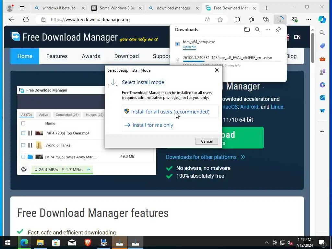Open a new browser tab
Screen dimensions: 332x249
pos(266,8)
